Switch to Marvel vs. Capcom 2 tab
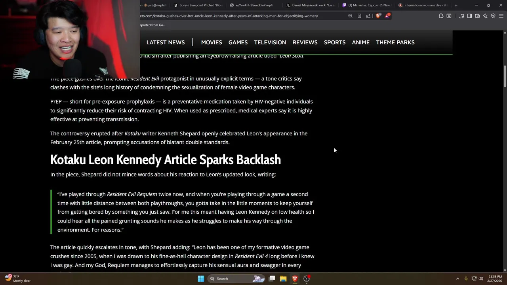Screen dimensions: 507x285 pyautogui.click(x=367, y=5)
